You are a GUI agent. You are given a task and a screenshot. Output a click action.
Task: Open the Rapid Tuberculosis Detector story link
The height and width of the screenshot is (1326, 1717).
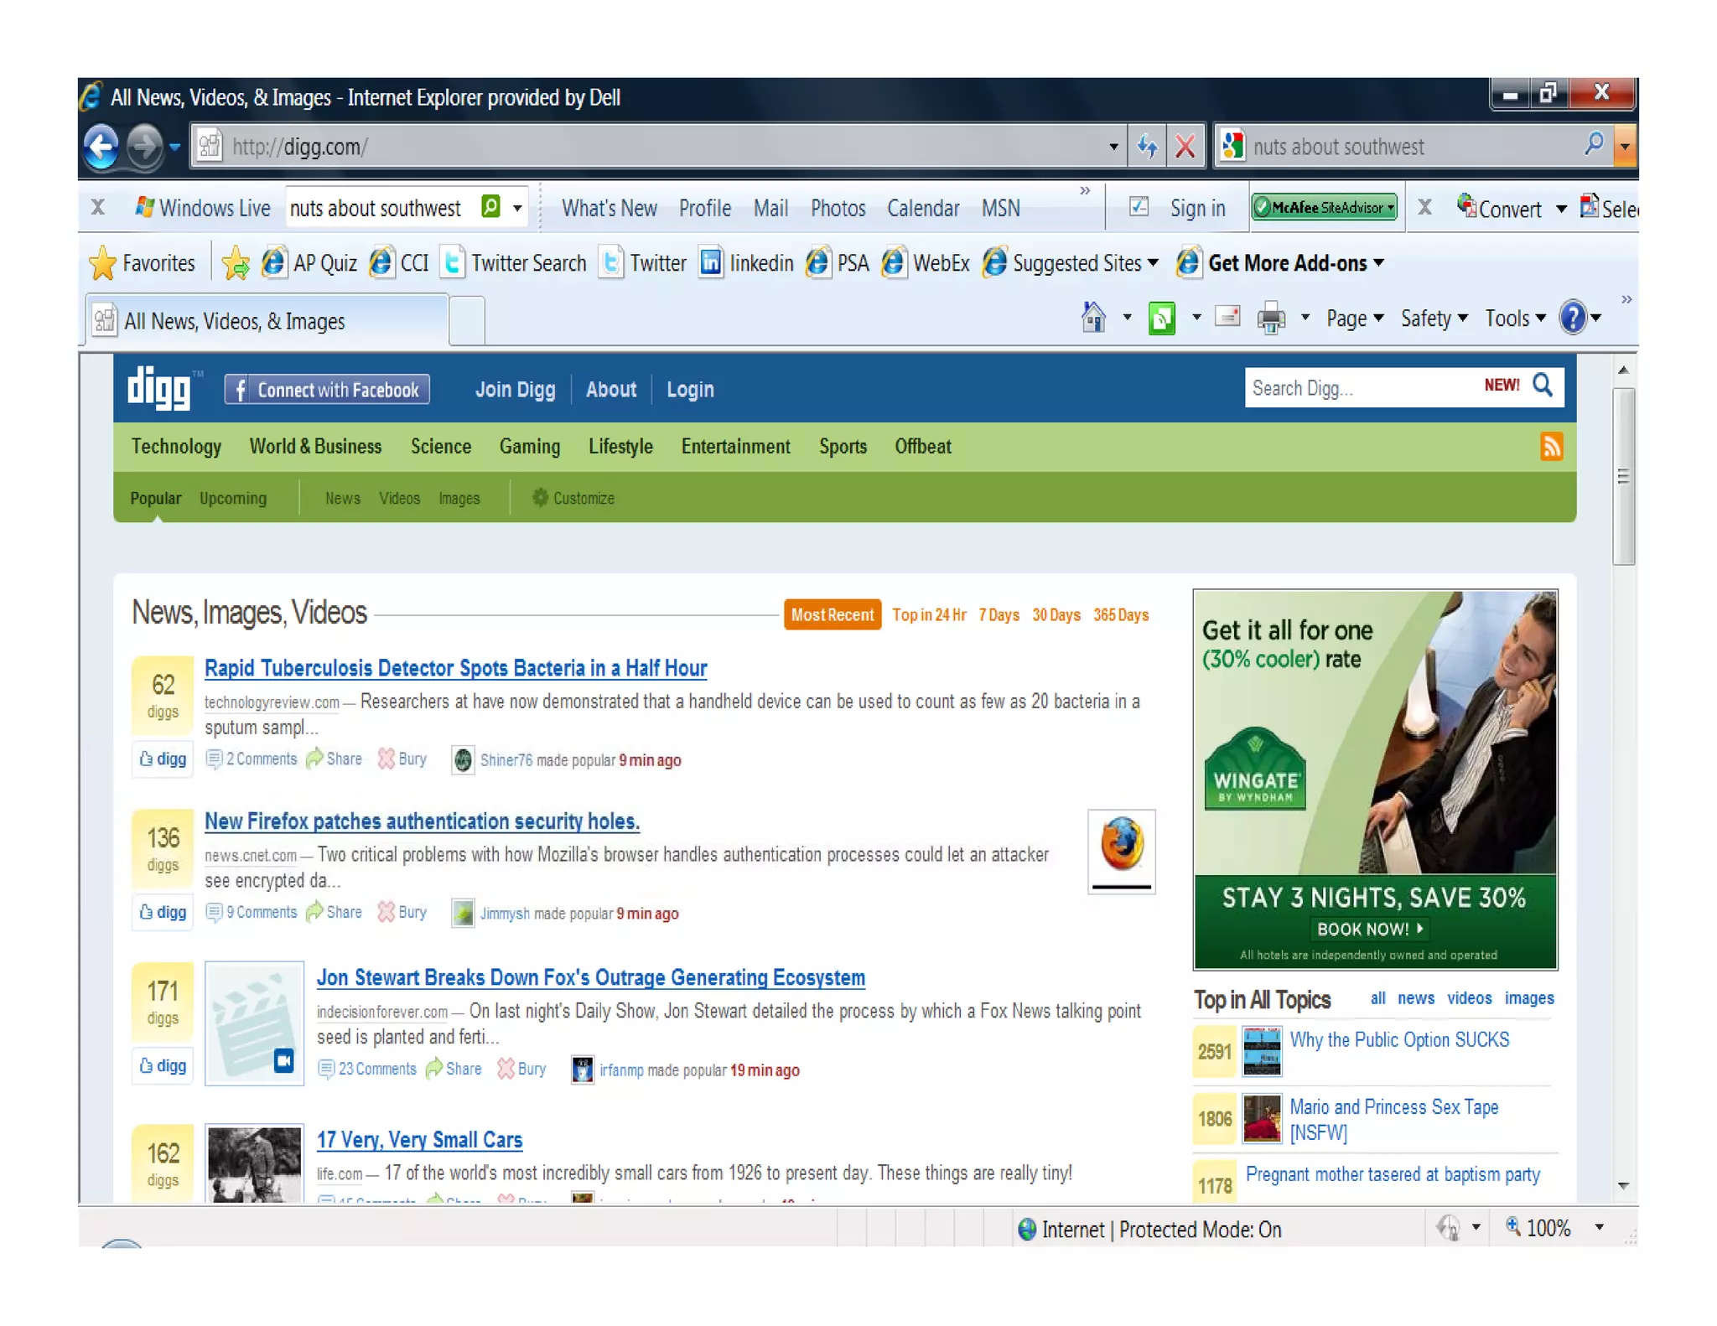(455, 668)
